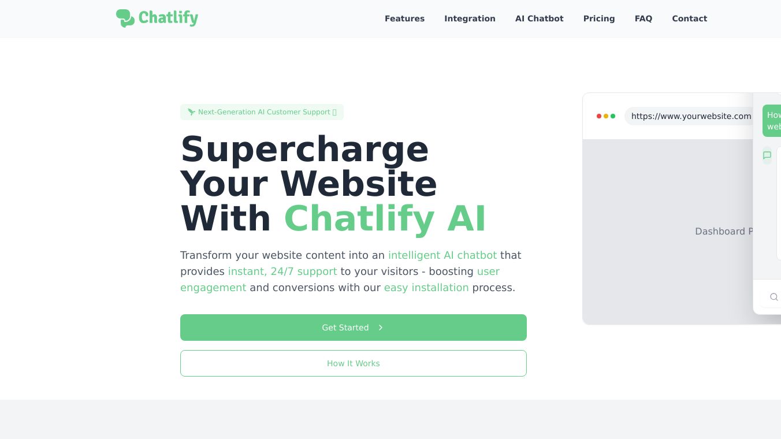This screenshot has height=439, width=781.
Task: Click the Chatlify speech-bubble logo icon
Action: pyautogui.click(x=125, y=18)
